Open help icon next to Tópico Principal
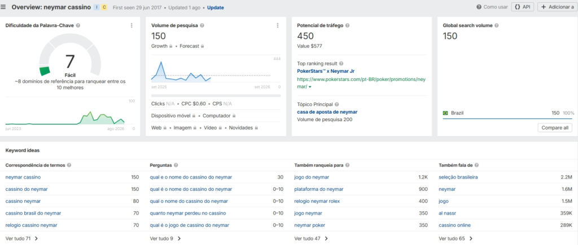 pos(336,104)
